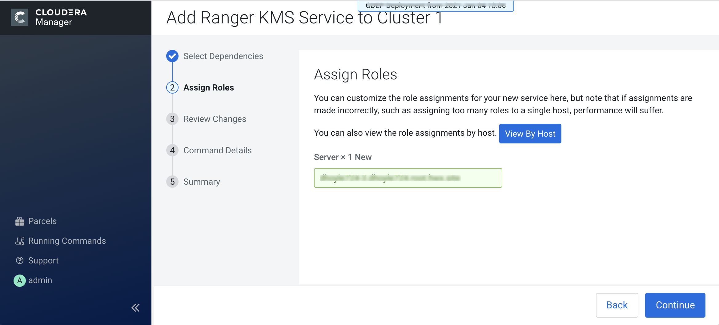Select the Review Changes step

tap(215, 119)
